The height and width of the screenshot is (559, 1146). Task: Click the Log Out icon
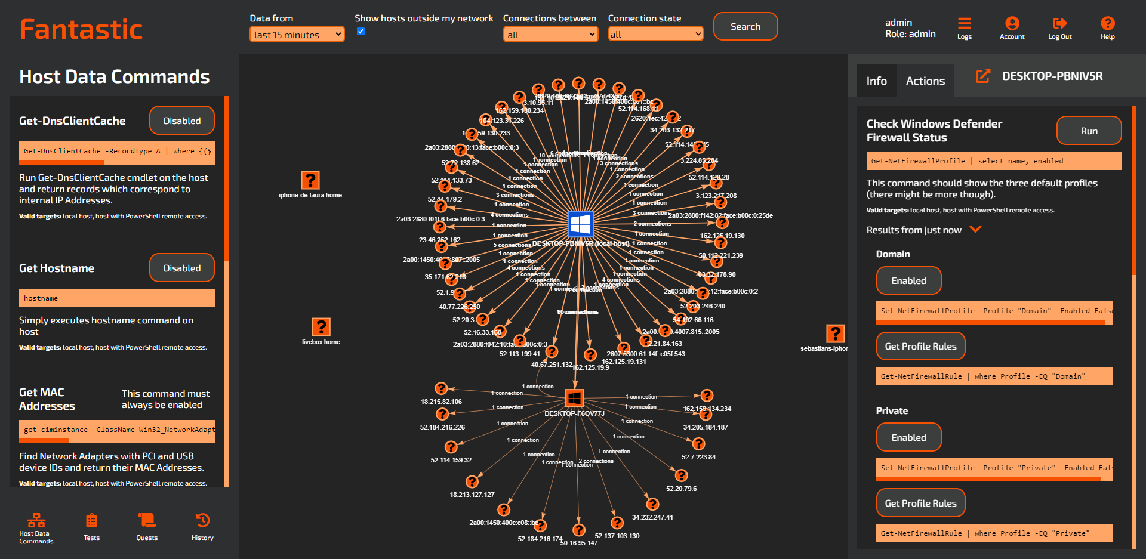[1059, 28]
